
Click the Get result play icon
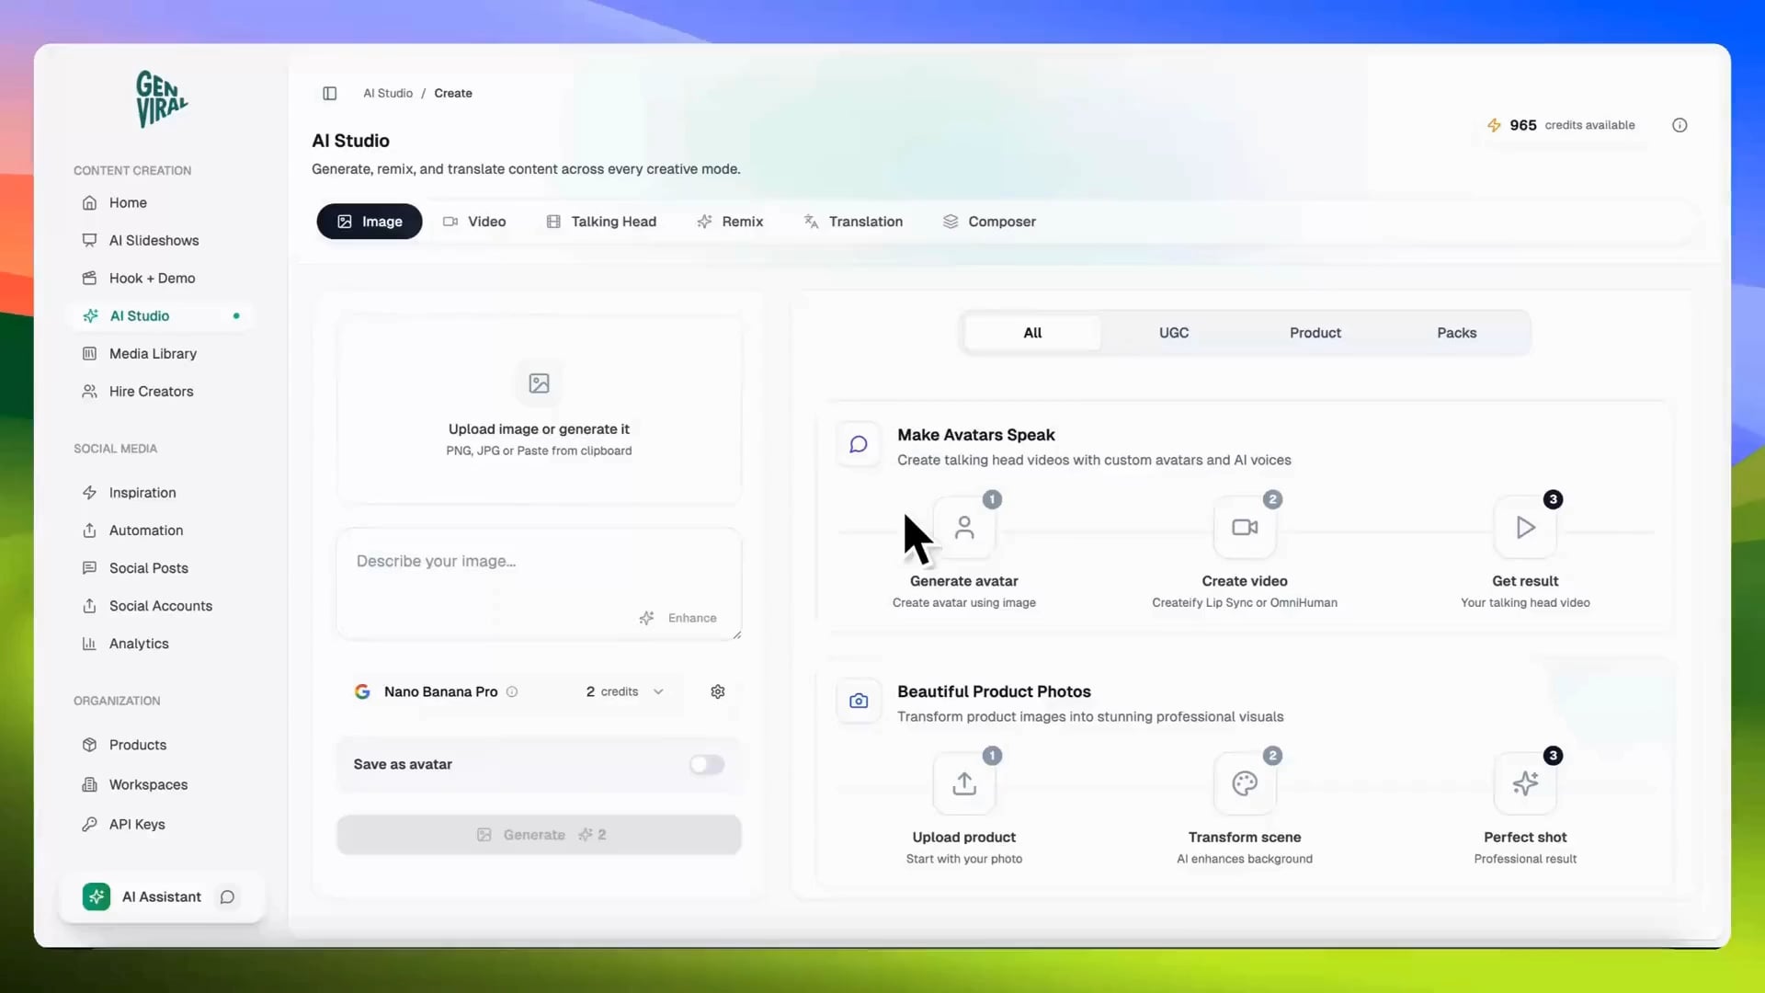coord(1525,528)
